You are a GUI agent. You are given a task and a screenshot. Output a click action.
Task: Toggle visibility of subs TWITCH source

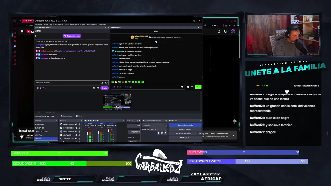pyautogui.click(x=76, y=135)
